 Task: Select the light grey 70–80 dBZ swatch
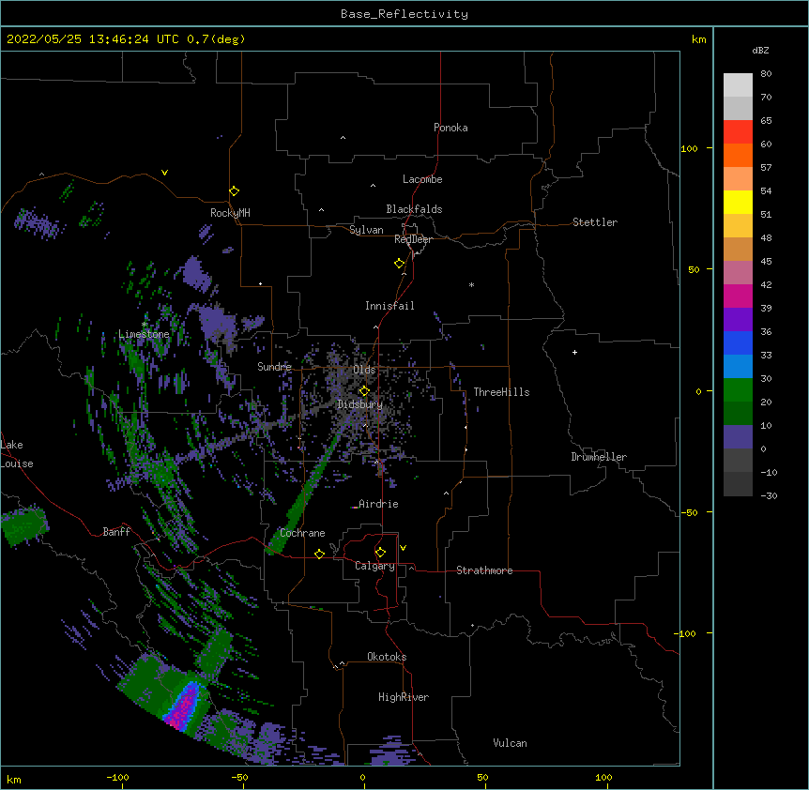[x=738, y=85]
